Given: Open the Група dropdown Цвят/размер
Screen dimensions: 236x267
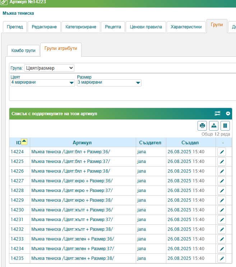Looking at the screenshot, I should tap(49, 68).
